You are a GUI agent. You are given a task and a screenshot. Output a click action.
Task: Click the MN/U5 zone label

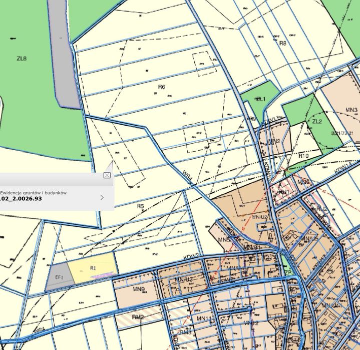[x=310, y=239]
